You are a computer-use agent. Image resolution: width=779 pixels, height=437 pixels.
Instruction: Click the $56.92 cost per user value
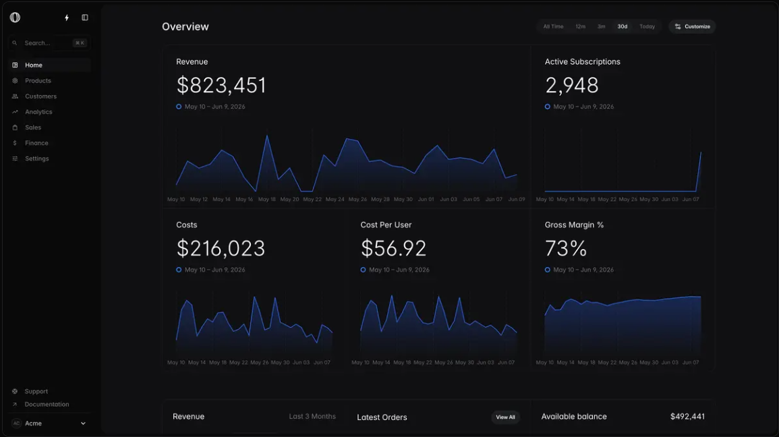coord(393,248)
